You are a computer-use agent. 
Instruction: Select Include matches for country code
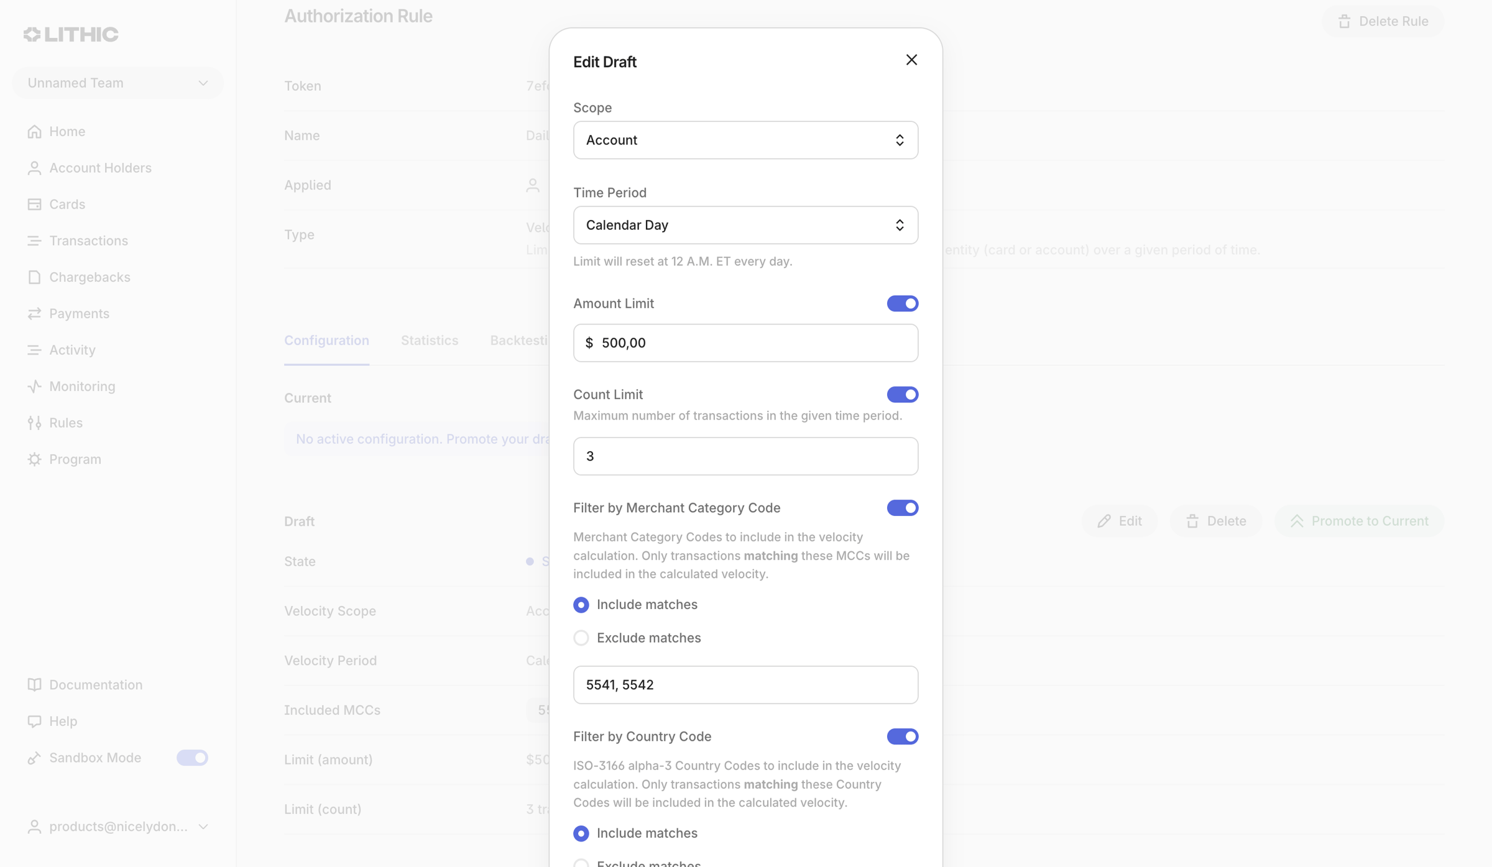581,833
